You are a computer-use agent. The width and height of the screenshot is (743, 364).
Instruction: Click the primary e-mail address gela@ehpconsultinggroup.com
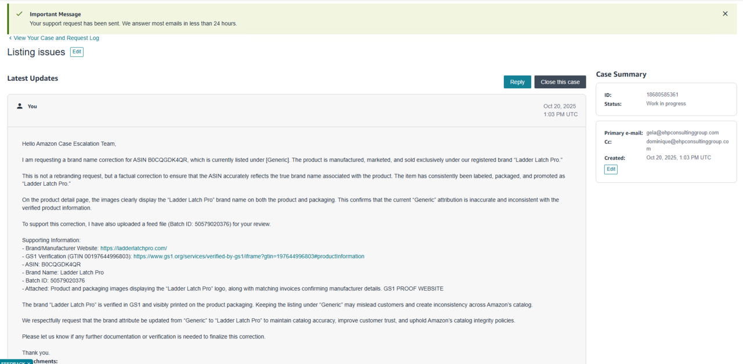682,133
